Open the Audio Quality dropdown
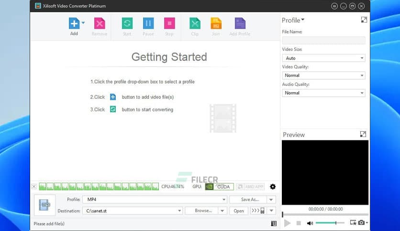Screen dimensions: 400x231 click(x=323, y=93)
